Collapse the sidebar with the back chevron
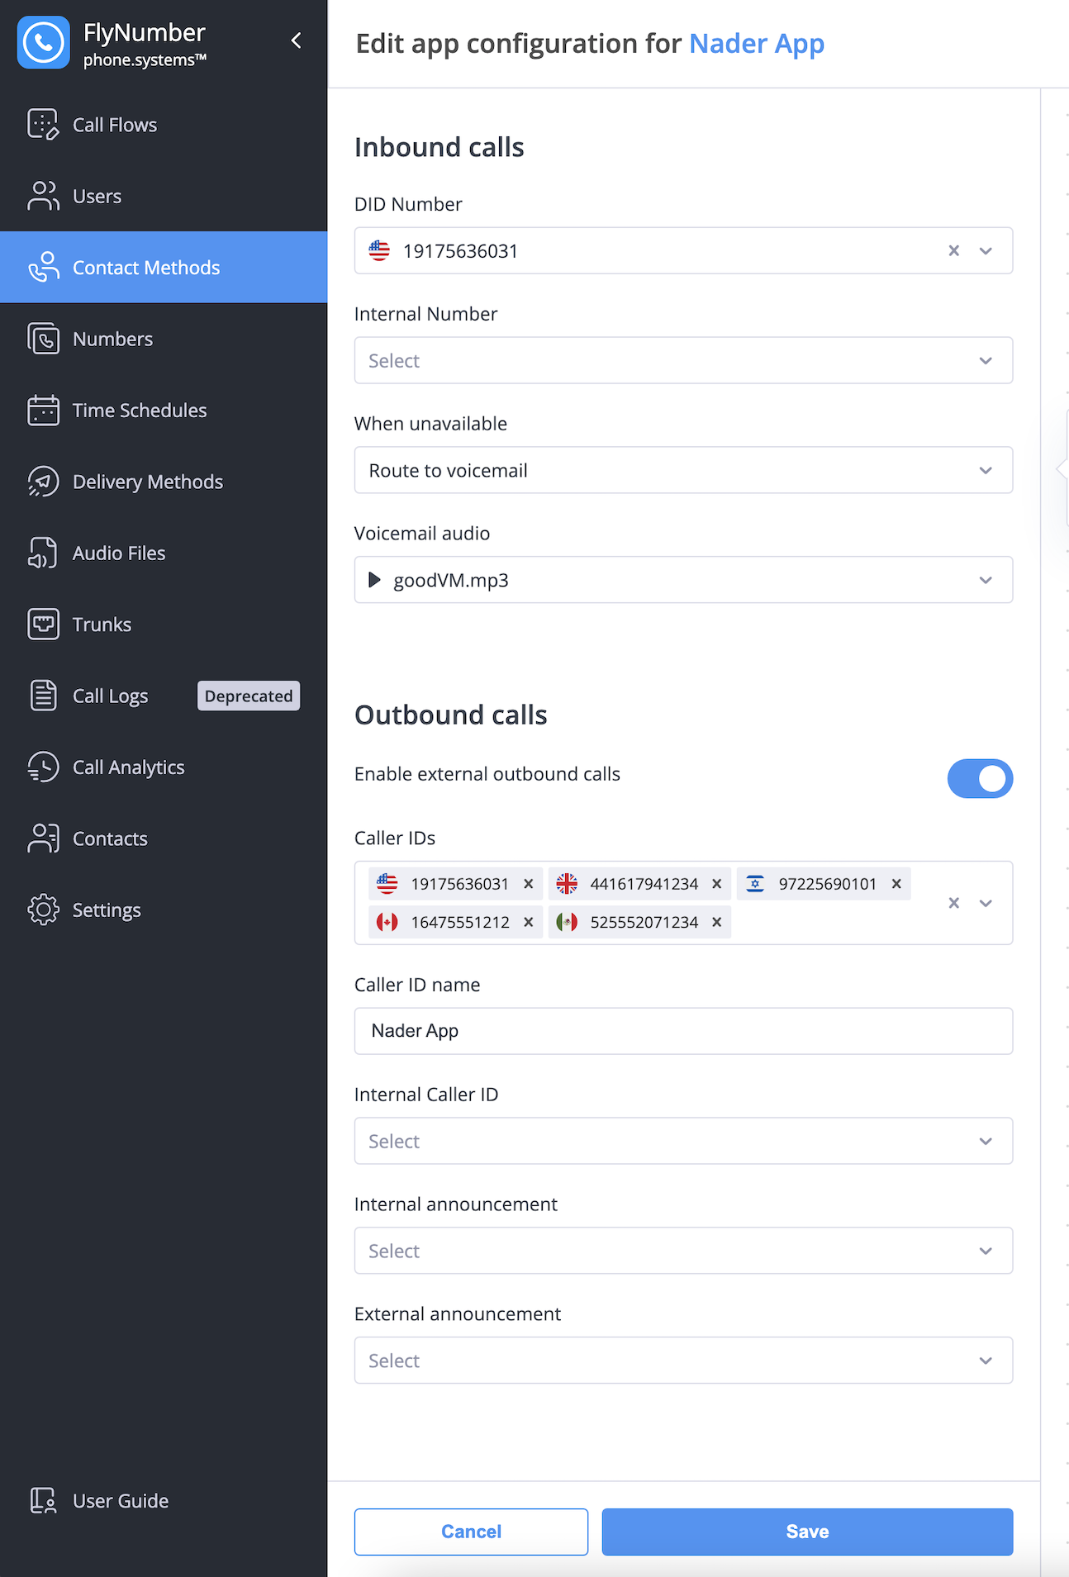Screen dimensions: 1069x1577 coord(296,40)
